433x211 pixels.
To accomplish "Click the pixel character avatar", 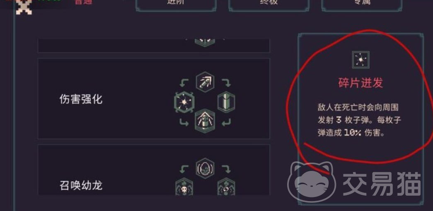I will [x=24, y=6].
